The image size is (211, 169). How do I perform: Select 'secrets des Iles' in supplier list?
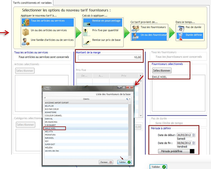coord(86,151)
